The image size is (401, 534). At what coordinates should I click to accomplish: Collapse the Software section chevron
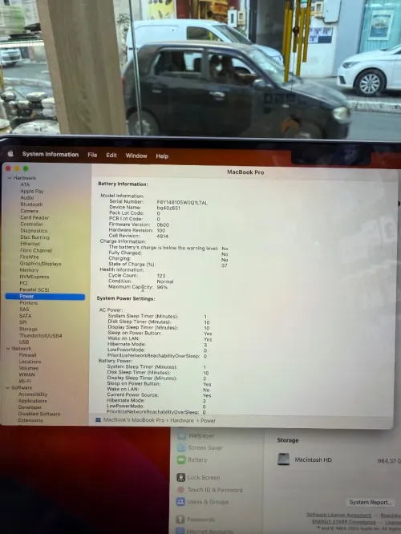[8, 387]
